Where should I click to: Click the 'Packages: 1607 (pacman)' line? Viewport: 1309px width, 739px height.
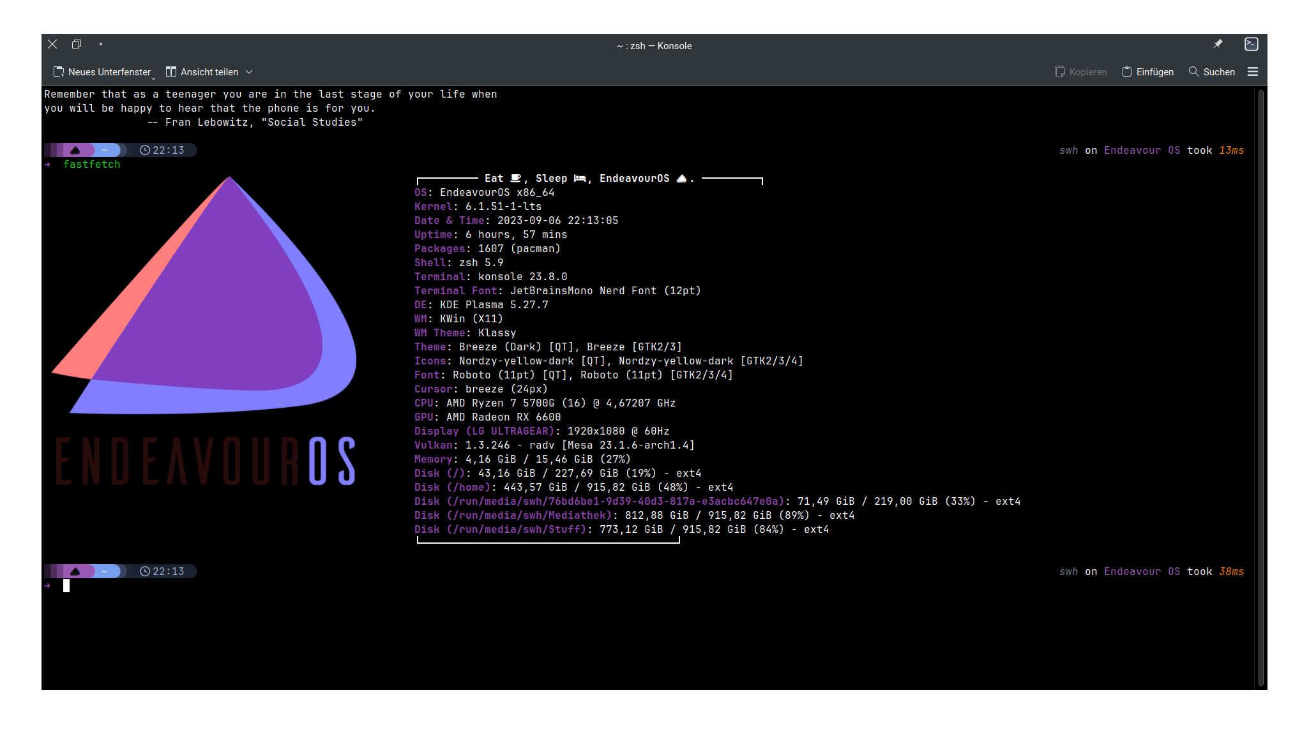pyautogui.click(x=487, y=249)
